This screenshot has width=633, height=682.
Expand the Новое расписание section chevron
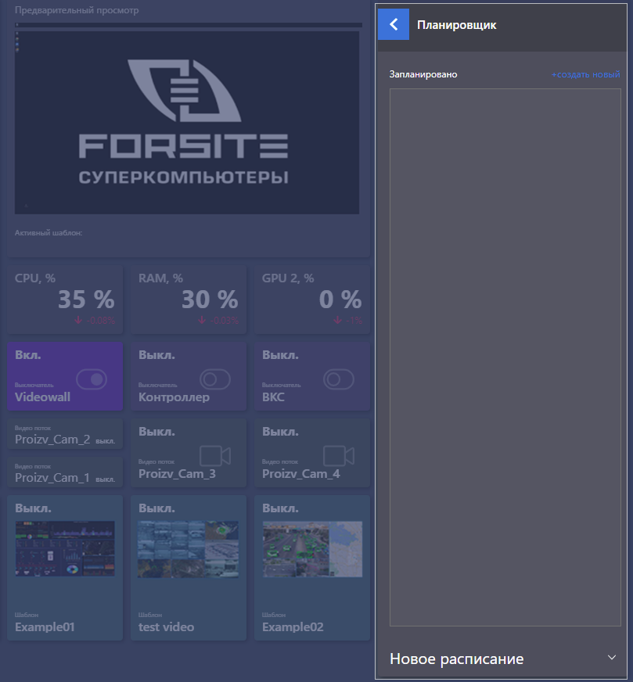612,657
